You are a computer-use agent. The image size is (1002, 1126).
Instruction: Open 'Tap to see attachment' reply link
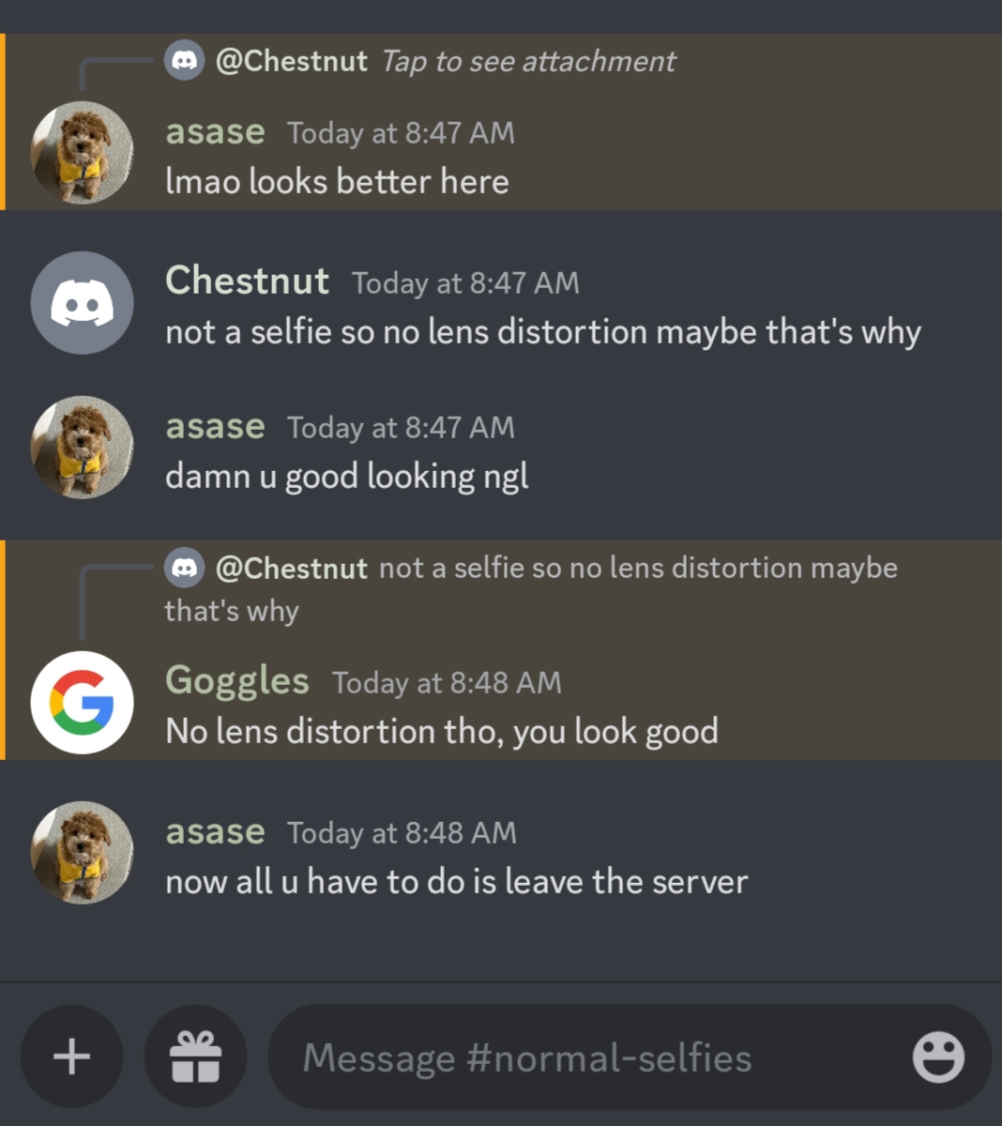(x=528, y=61)
